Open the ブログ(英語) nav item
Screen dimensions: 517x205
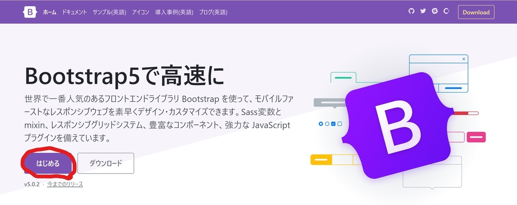pyautogui.click(x=213, y=12)
